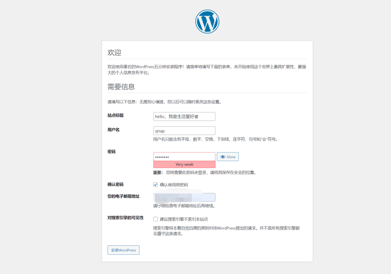391x274 pixels.
Task: Click the 用户名 label
Action: [x=113, y=130]
